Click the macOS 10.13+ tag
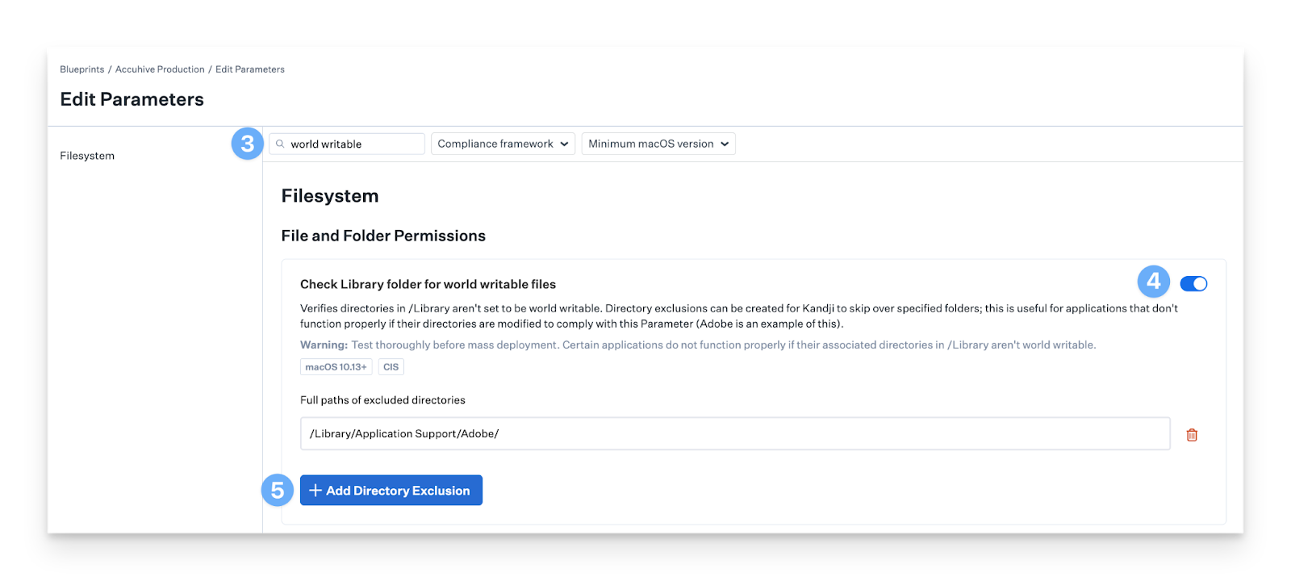The width and height of the screenshot is (1291, 581). 336,367
